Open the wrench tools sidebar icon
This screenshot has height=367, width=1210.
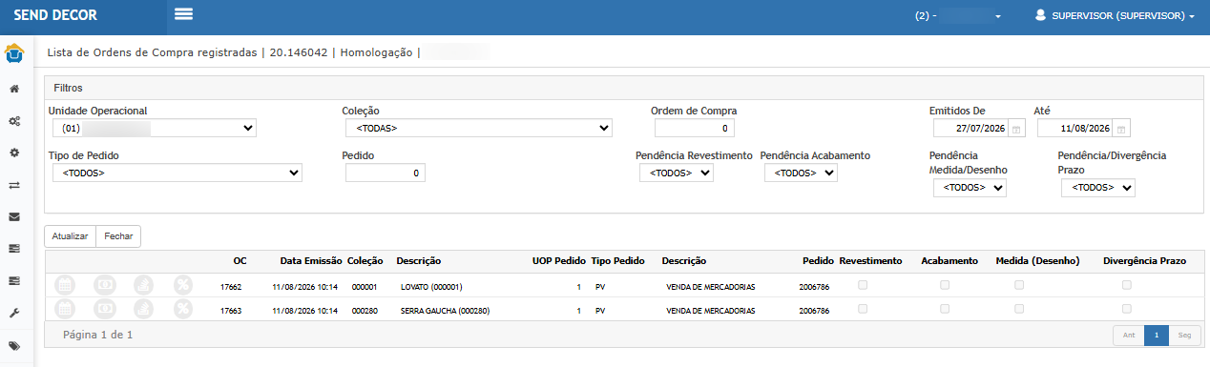click(x=14, y=313)
